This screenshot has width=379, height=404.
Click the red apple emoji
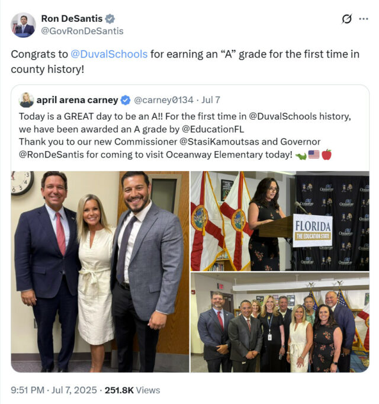pyautogui.click(x=326, y=155)
